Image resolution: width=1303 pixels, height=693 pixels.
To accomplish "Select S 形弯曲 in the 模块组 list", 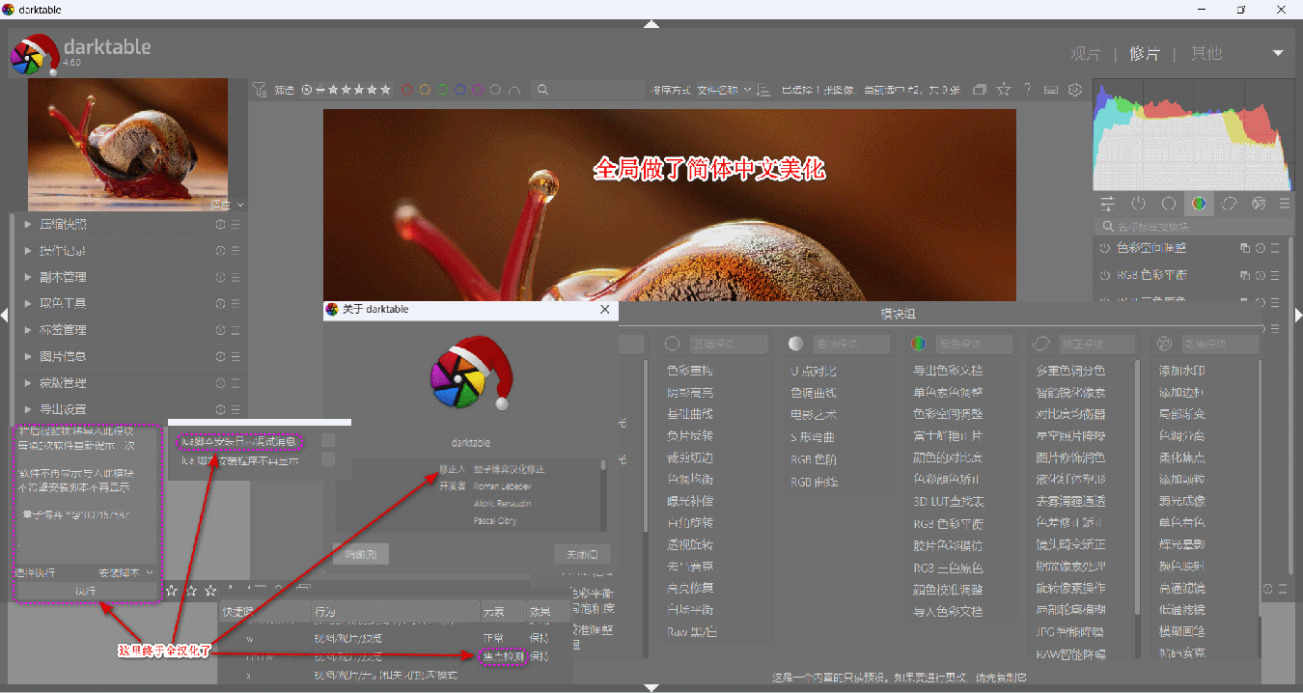I will click(812, 437).
